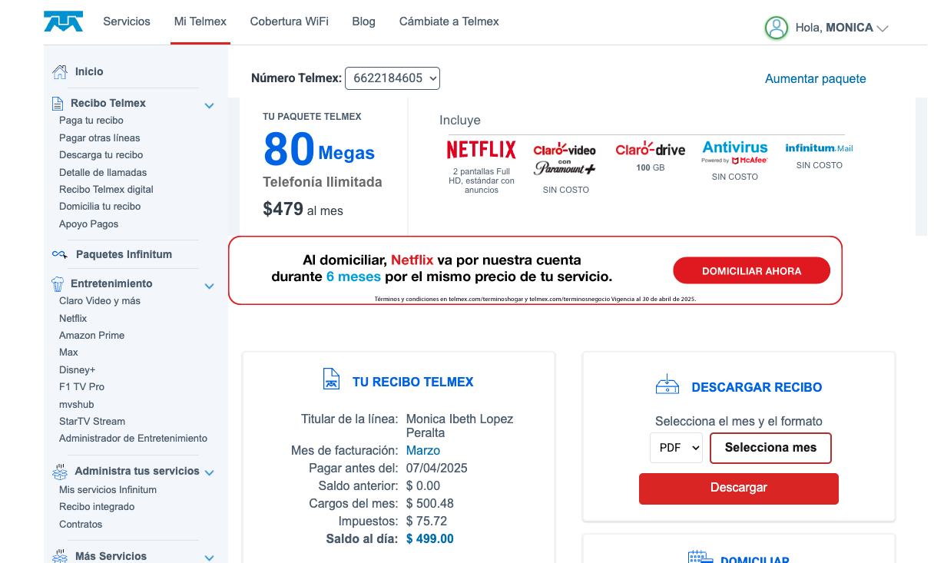934x563 pixels.
Task: Click the Netflix logo in the package
Action: pos(482,149)
